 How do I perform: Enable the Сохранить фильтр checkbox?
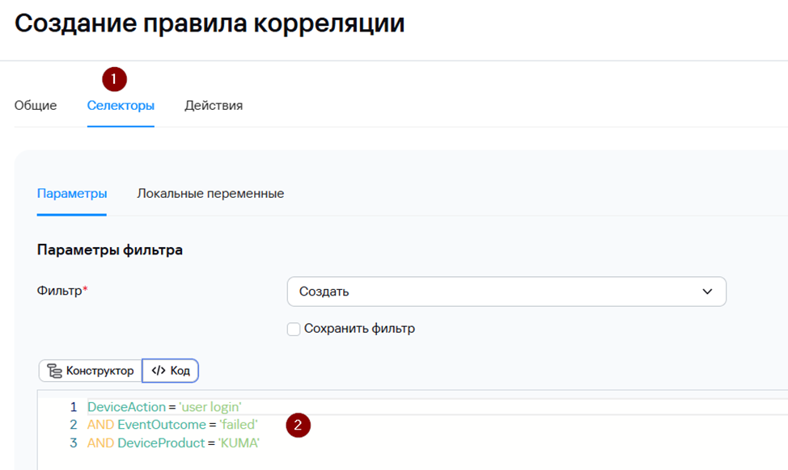pos(294,329)
